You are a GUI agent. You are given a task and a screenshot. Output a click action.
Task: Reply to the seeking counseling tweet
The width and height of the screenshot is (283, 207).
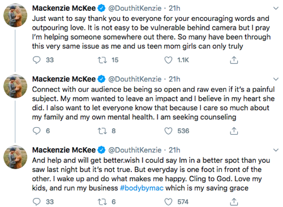(37, 131)
